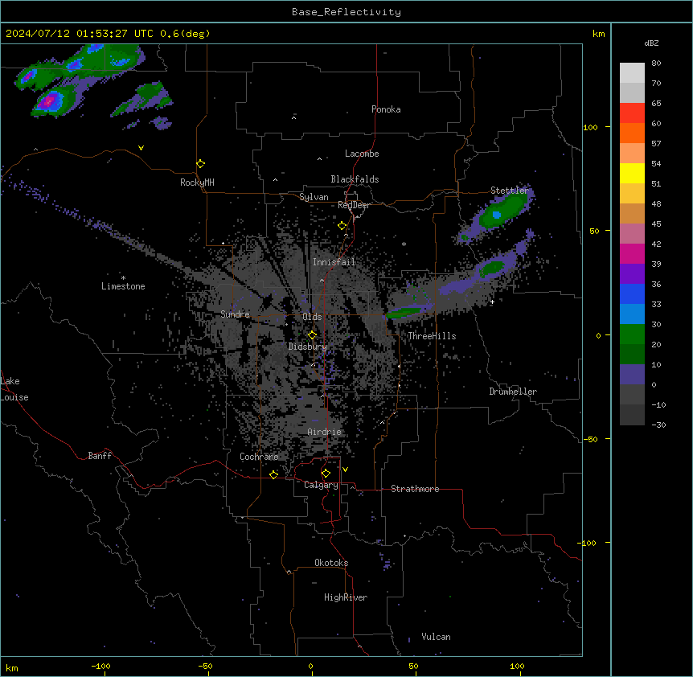Click the blue 36 dBZ legend swatch
The image size is (693, 677).
tap(632, 293)
